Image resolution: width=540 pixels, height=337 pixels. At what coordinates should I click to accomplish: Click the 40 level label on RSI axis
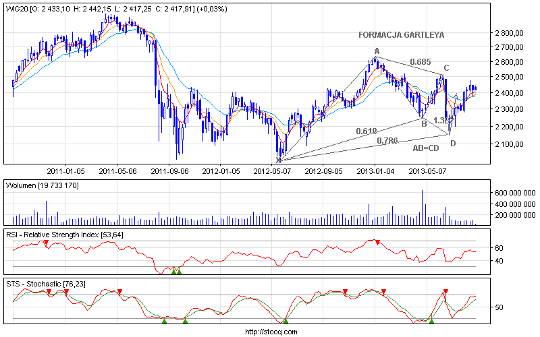(x=499, y=261)
